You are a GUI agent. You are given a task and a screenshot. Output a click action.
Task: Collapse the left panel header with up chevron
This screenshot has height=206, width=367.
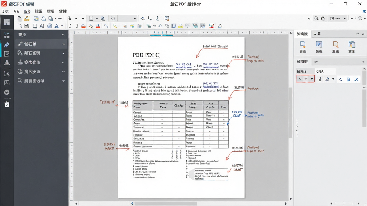click(x=63, y=35)
